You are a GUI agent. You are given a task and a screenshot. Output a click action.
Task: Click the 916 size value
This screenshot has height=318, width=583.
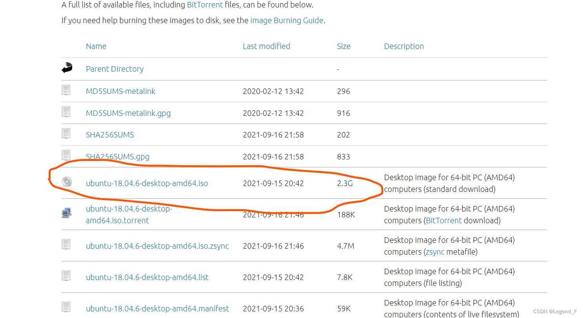point(344,113)
